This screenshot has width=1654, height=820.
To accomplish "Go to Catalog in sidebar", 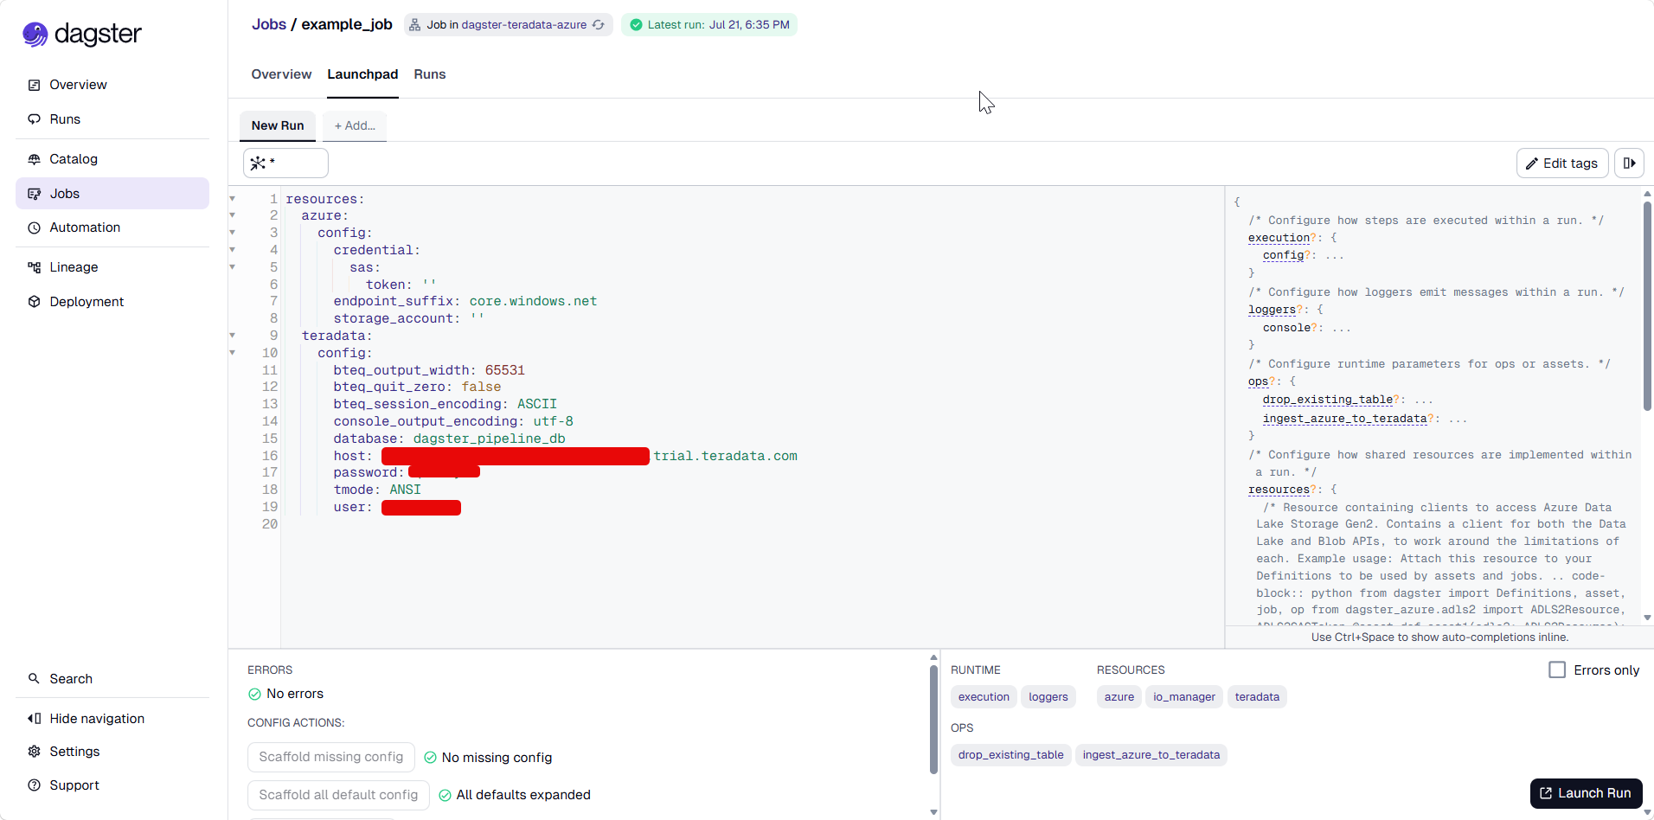I will click(x=112, y=159).
